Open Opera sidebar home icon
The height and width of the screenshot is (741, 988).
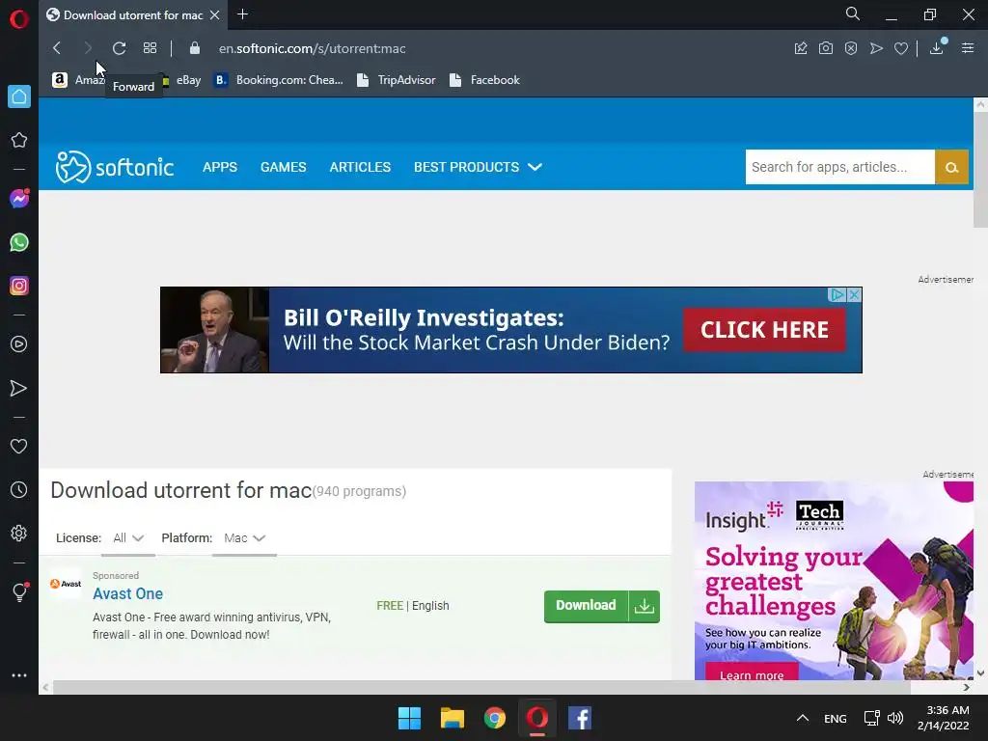point(19,96)
